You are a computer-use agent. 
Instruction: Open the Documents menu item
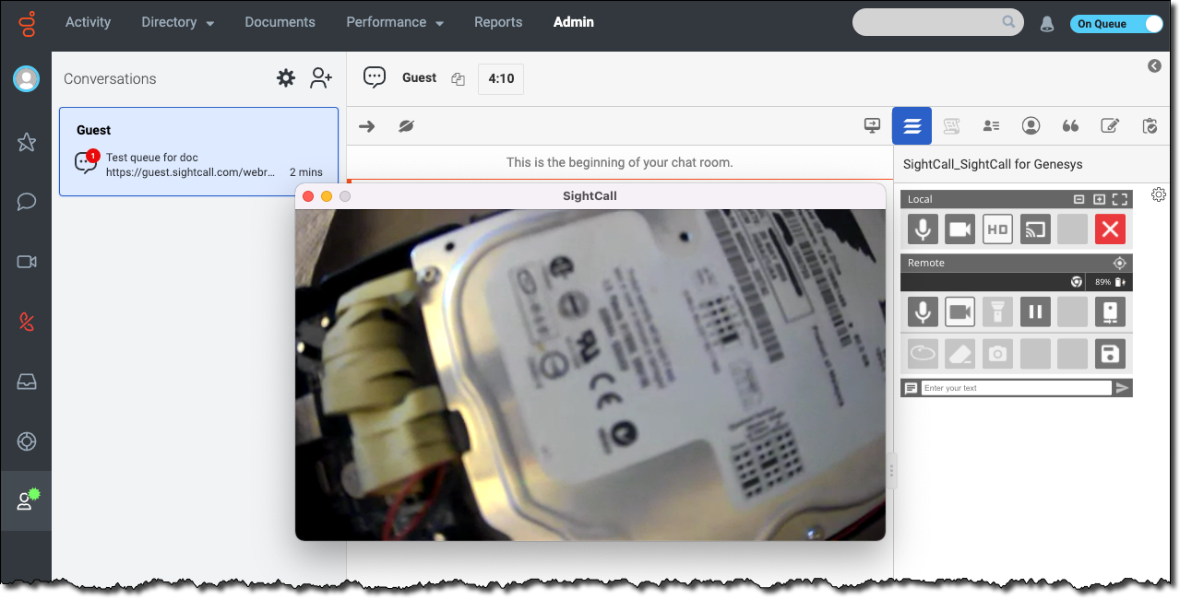280,22
